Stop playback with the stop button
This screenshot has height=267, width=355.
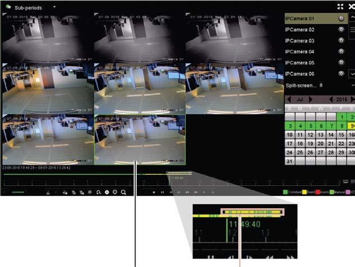pyautogui.click(x=154, y=192)
